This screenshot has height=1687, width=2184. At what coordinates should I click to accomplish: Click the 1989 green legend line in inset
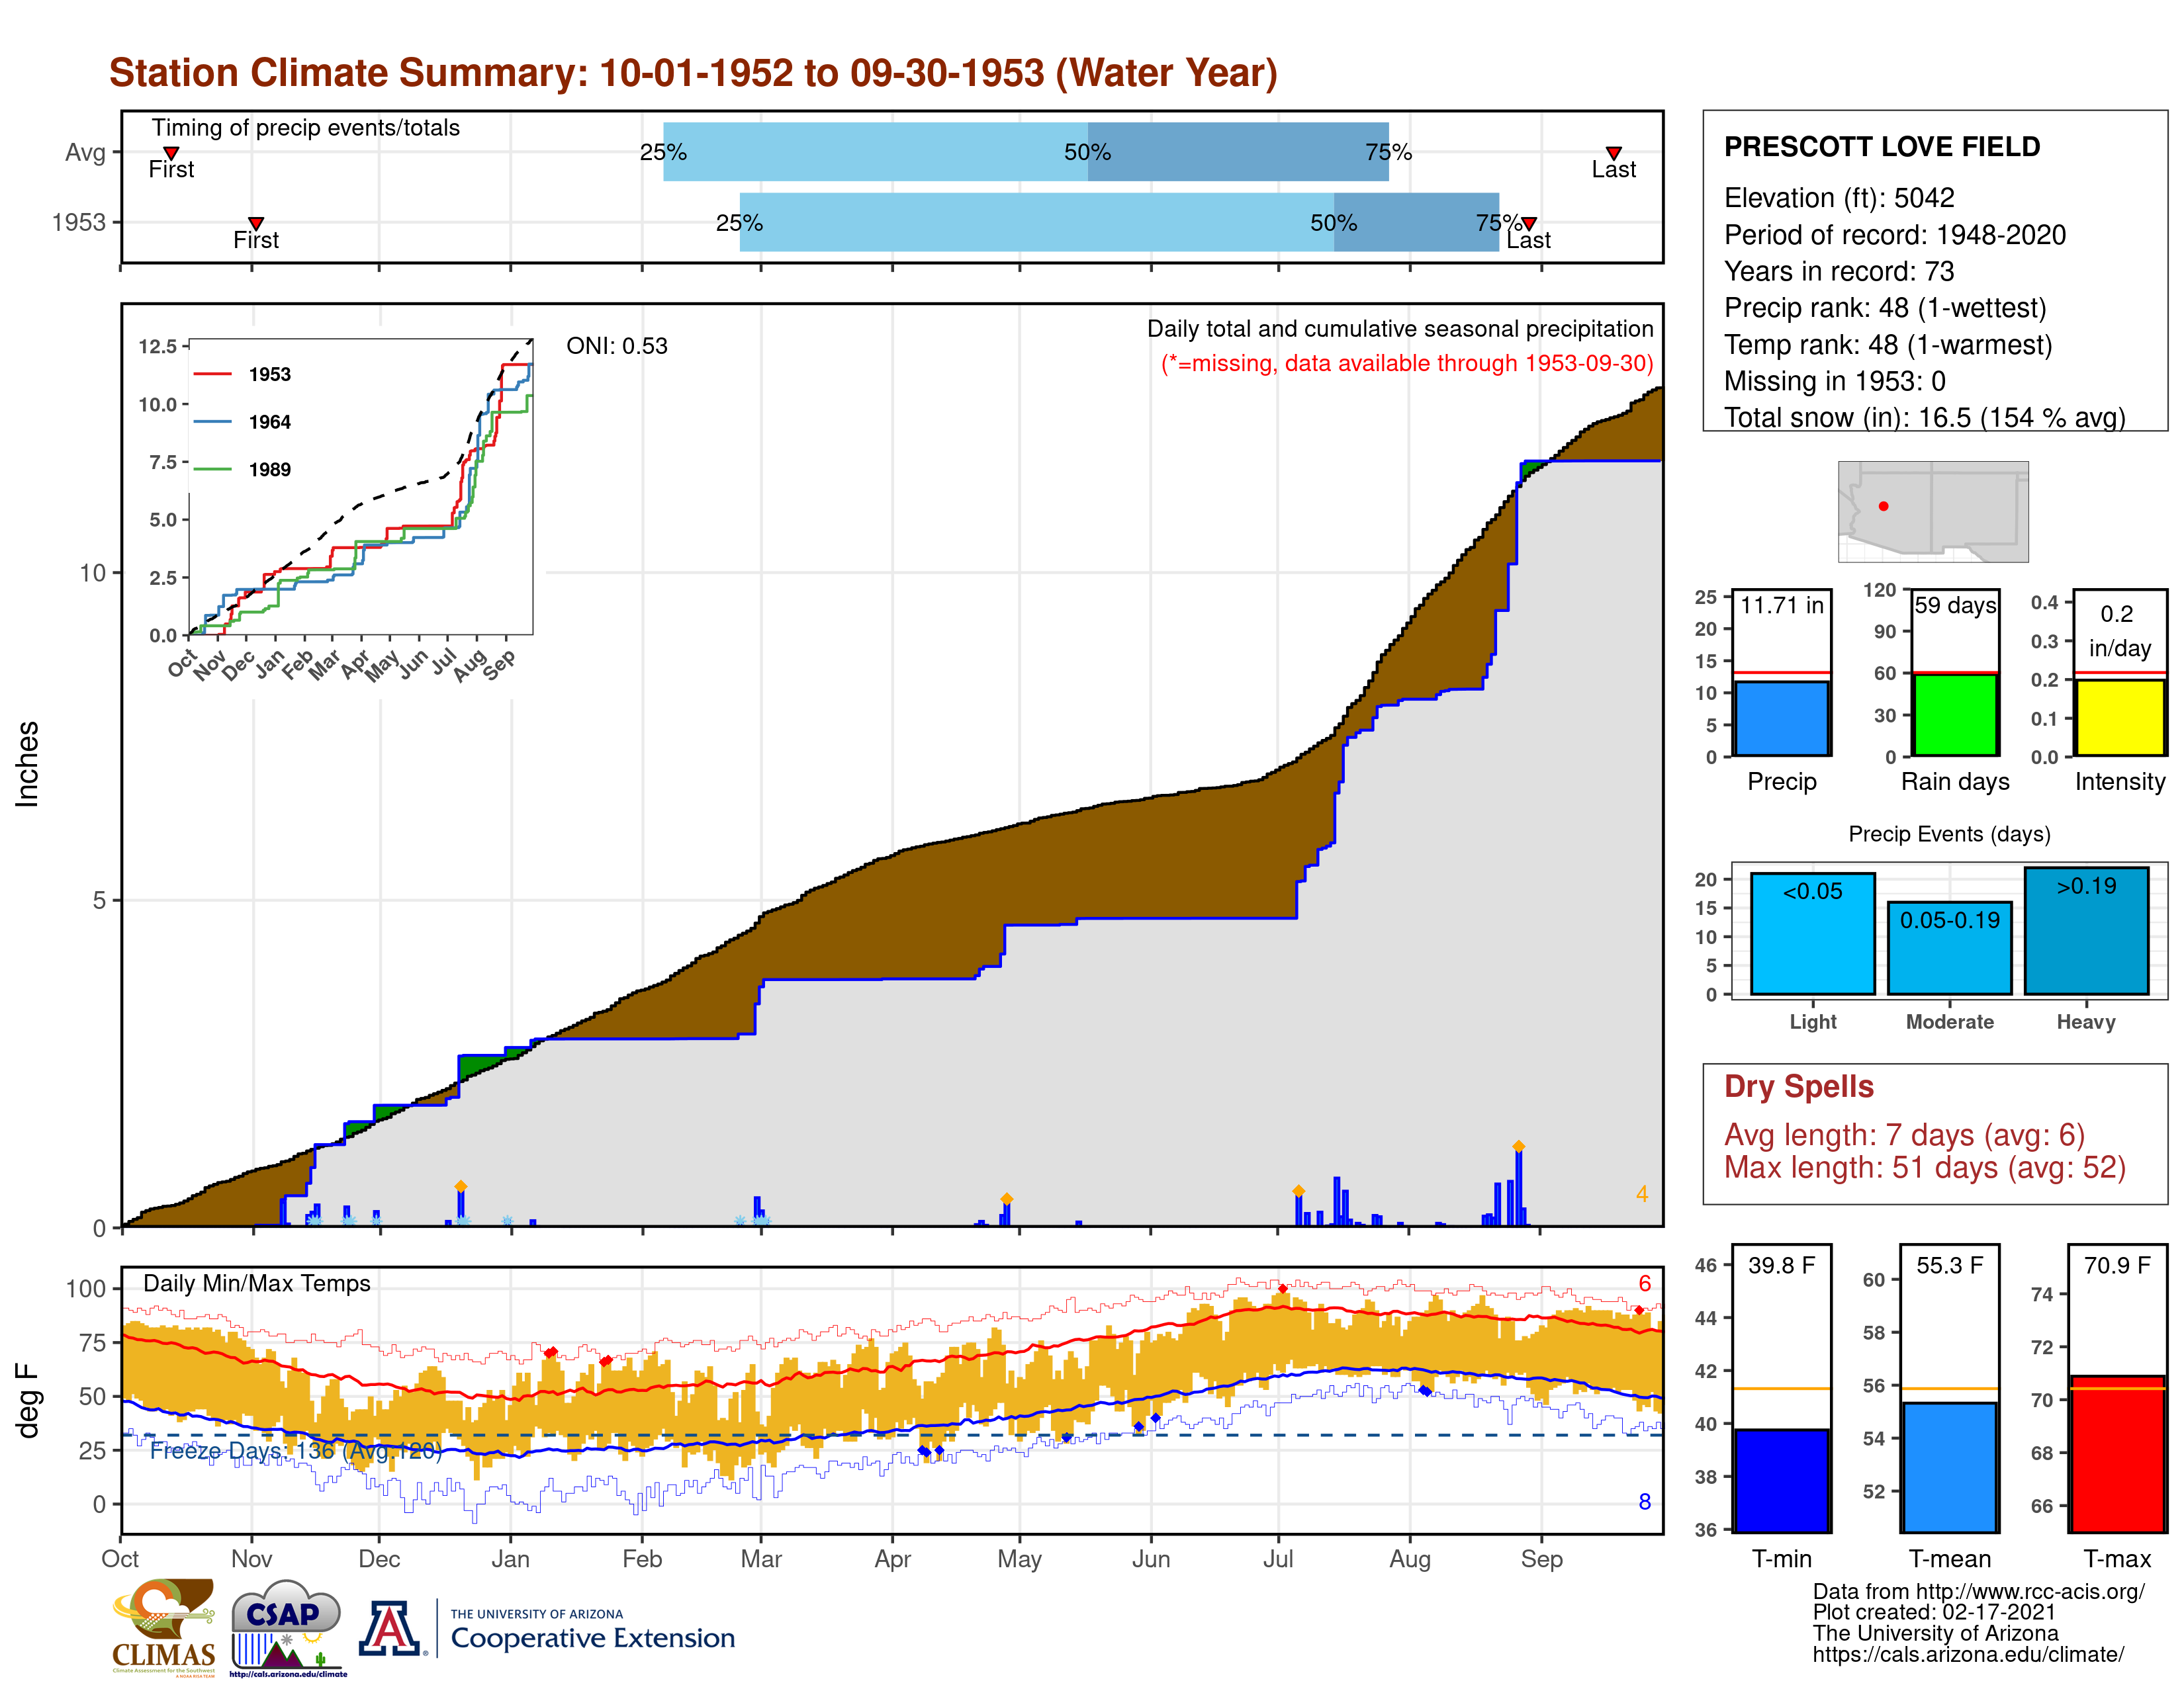212,469
